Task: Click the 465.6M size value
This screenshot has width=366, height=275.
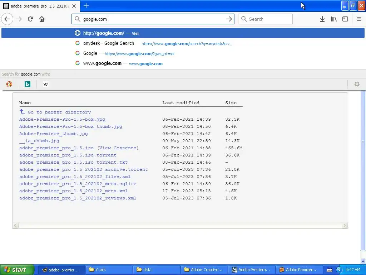Action: point(234,148)
